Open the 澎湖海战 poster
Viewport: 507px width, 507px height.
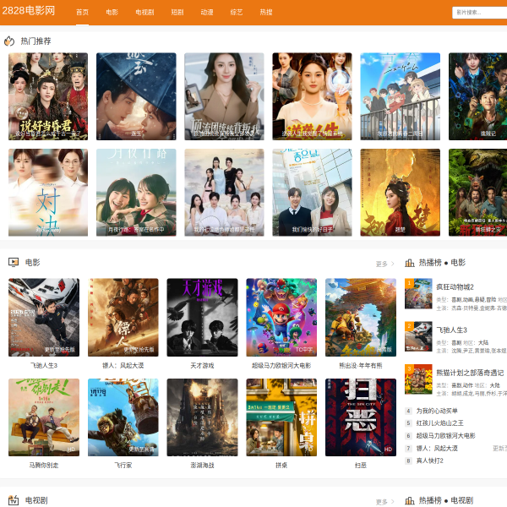(x=202, y=417)
